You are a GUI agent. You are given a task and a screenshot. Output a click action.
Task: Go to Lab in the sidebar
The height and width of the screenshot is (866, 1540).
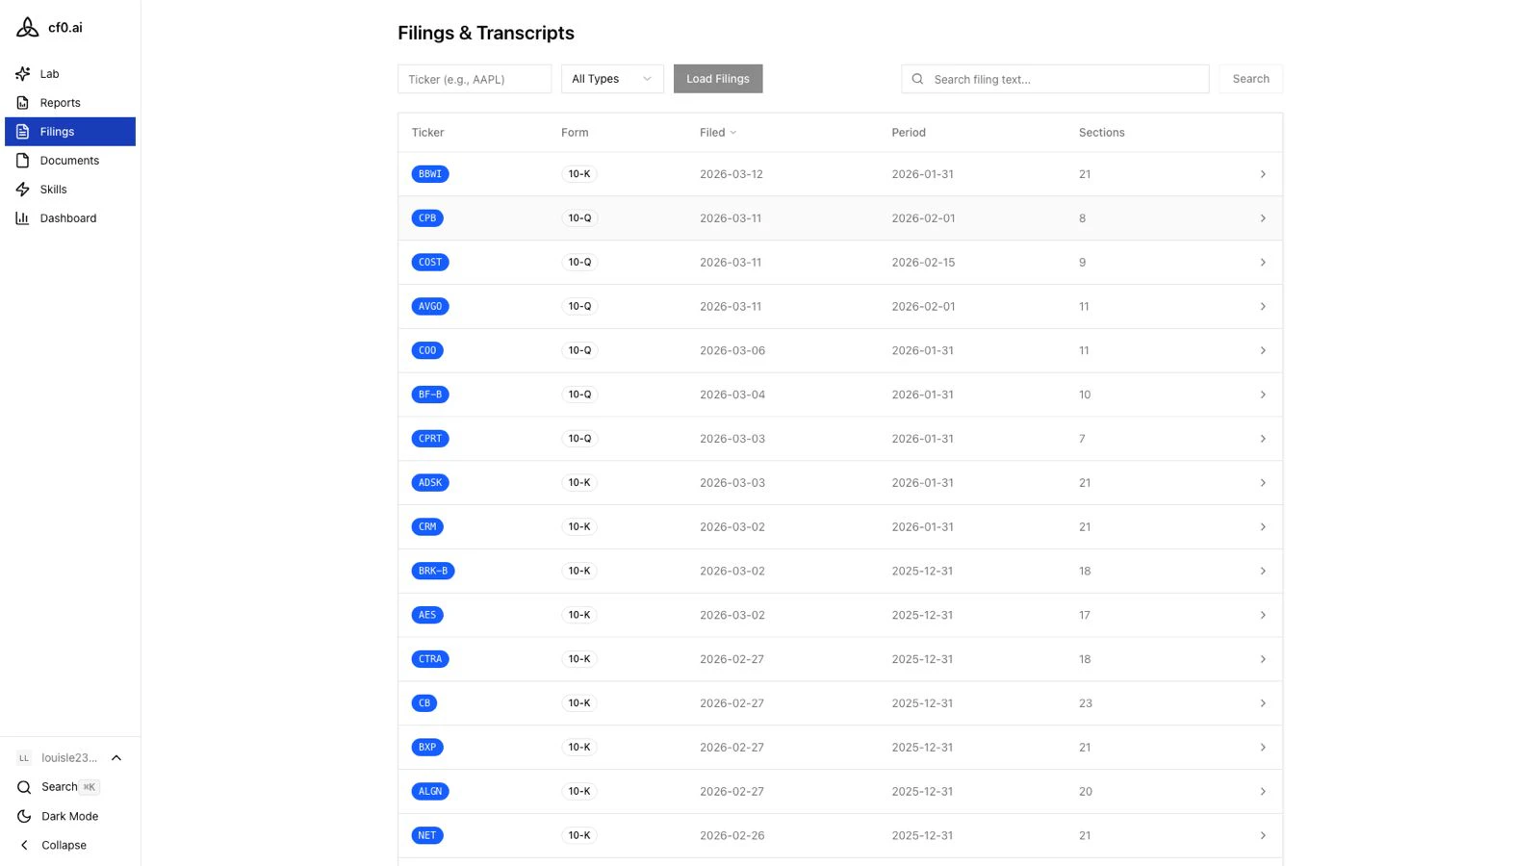click(70, 74)
